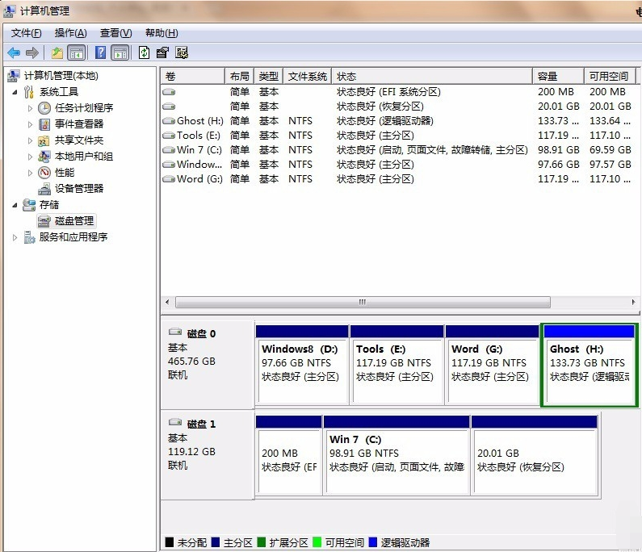The image size is (642, 552).
Task: Click the rightmost disk settings toolbar icon
Action: pyautogui.click(x=182, y=52)
